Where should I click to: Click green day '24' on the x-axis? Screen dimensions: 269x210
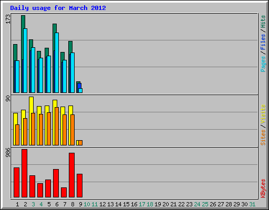tap(197, 204)
